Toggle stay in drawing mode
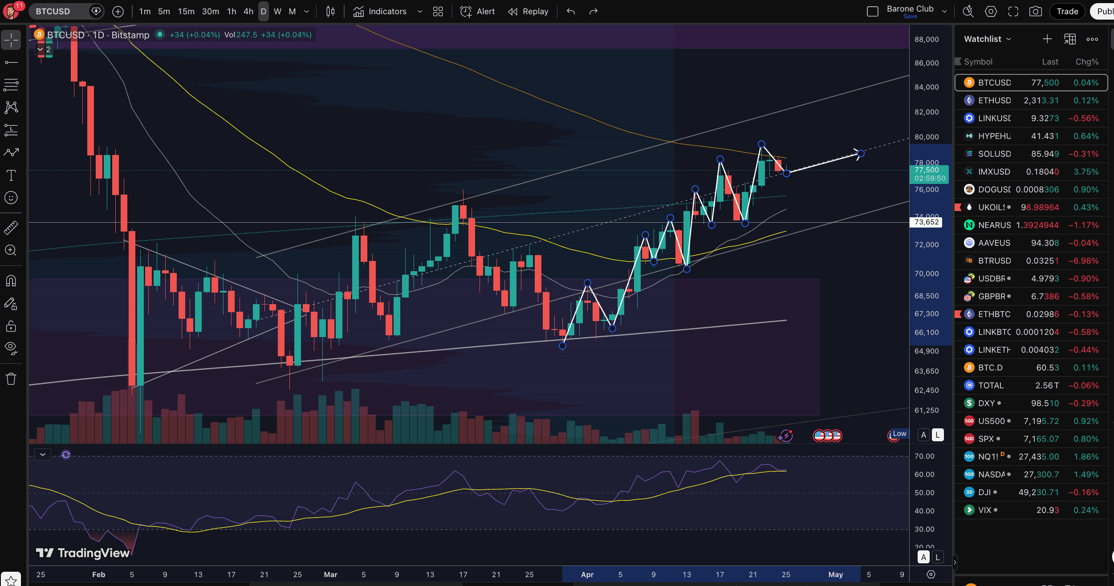 pyautogui.click(x=11, y=304)
